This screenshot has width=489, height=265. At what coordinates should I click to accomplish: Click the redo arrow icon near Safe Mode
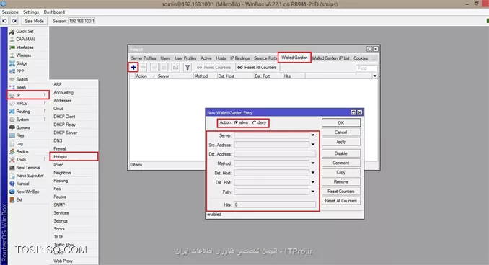14,21
